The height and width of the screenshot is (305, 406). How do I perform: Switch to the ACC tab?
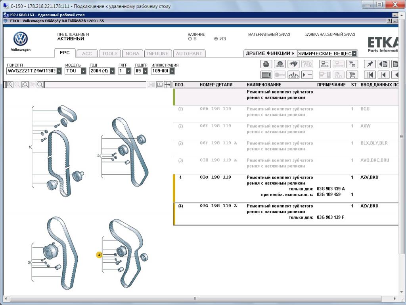pos(87,53)
